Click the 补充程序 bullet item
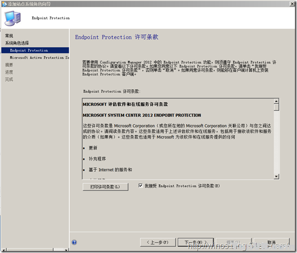 click(97, 159)
